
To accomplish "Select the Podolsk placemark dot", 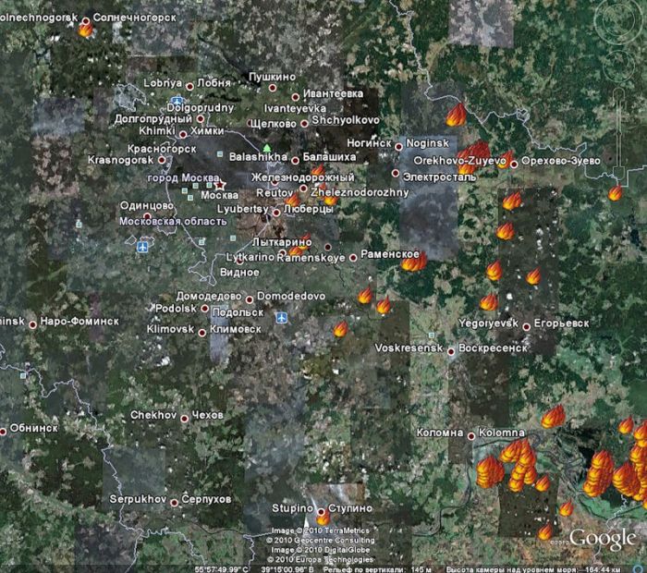I will coord(205,309).
